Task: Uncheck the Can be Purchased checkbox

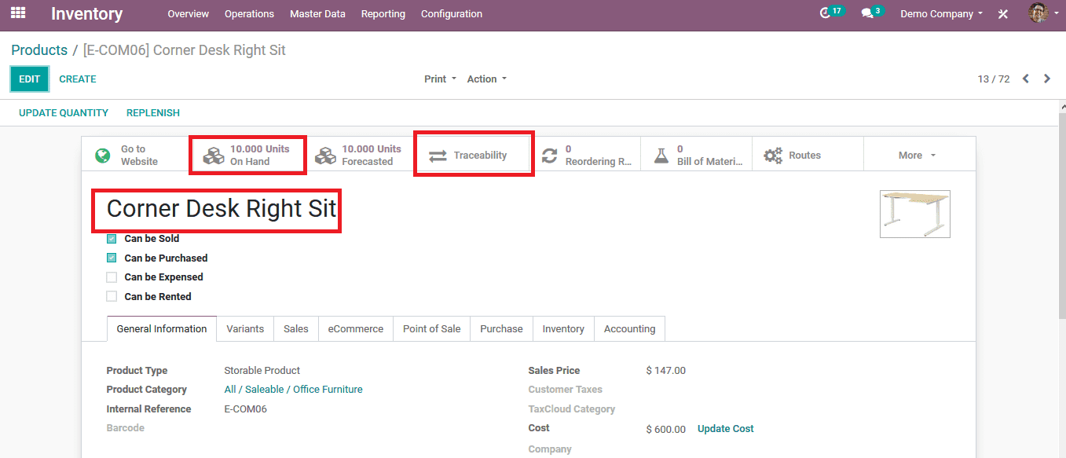Action: point(112,258)
